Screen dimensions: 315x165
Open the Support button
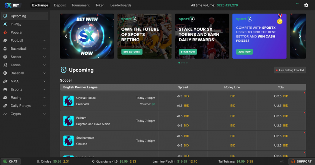pyautogui.click(x=302, y=161)
